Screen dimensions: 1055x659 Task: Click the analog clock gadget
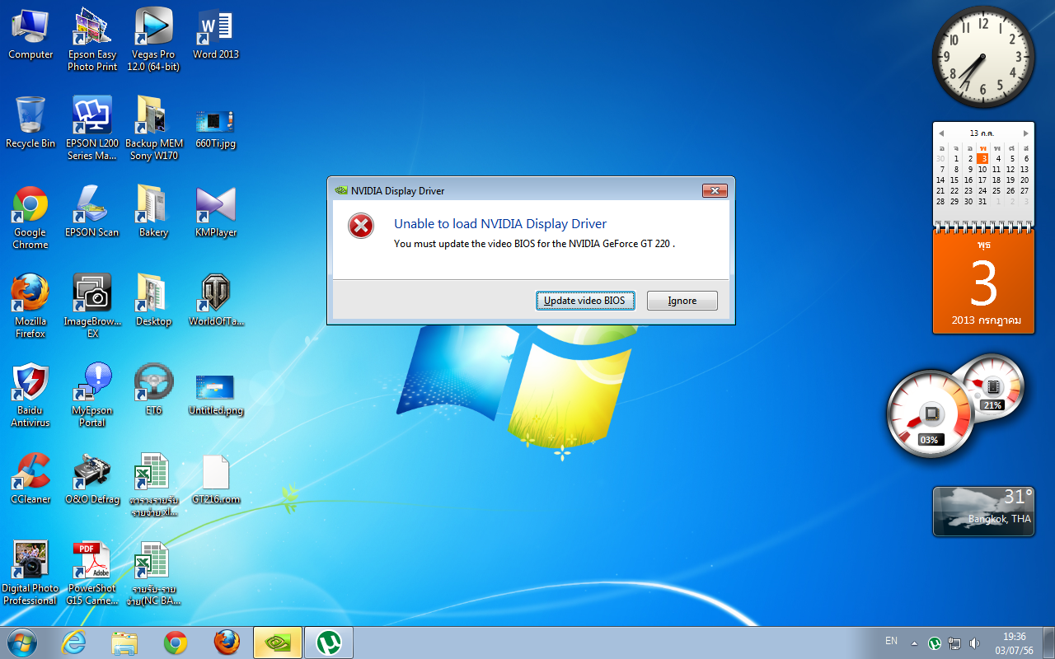tap(983, 58)
